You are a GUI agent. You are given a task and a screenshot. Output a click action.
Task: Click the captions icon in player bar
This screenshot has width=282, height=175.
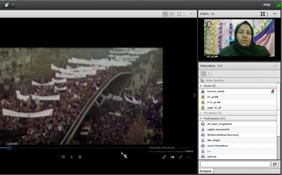coord(172,157)
